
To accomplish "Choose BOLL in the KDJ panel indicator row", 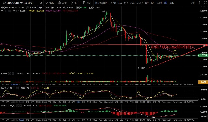I will pos(95,102).
